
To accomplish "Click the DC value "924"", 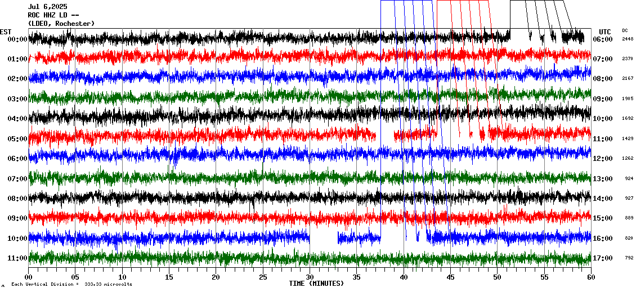I will click(x=629, y=178).
